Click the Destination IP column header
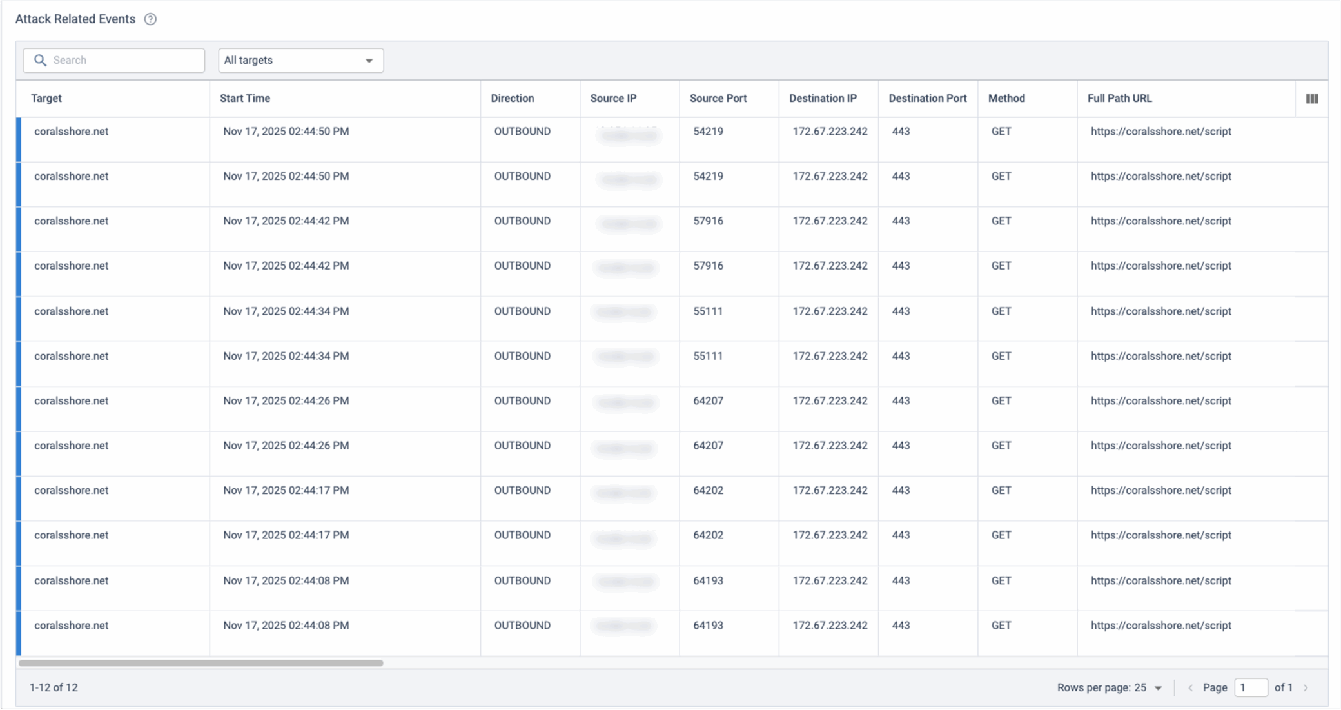The height and width of the screenshot is (710, 1341). [823, 98]
